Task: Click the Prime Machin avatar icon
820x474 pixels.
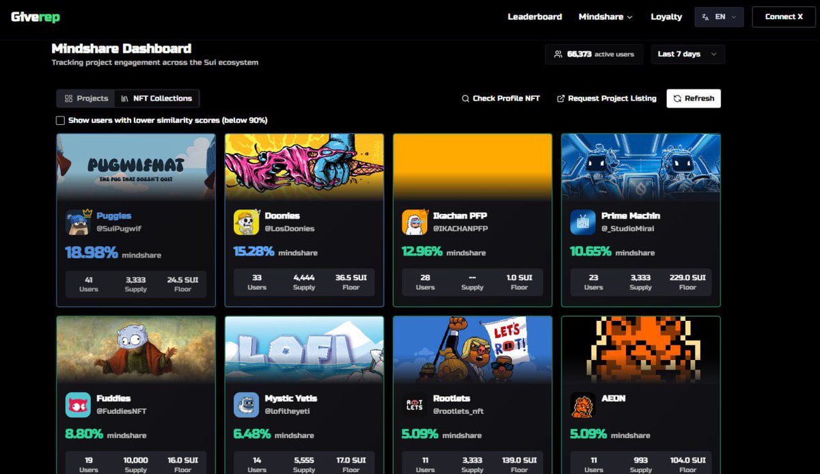Action: [582, 222]
